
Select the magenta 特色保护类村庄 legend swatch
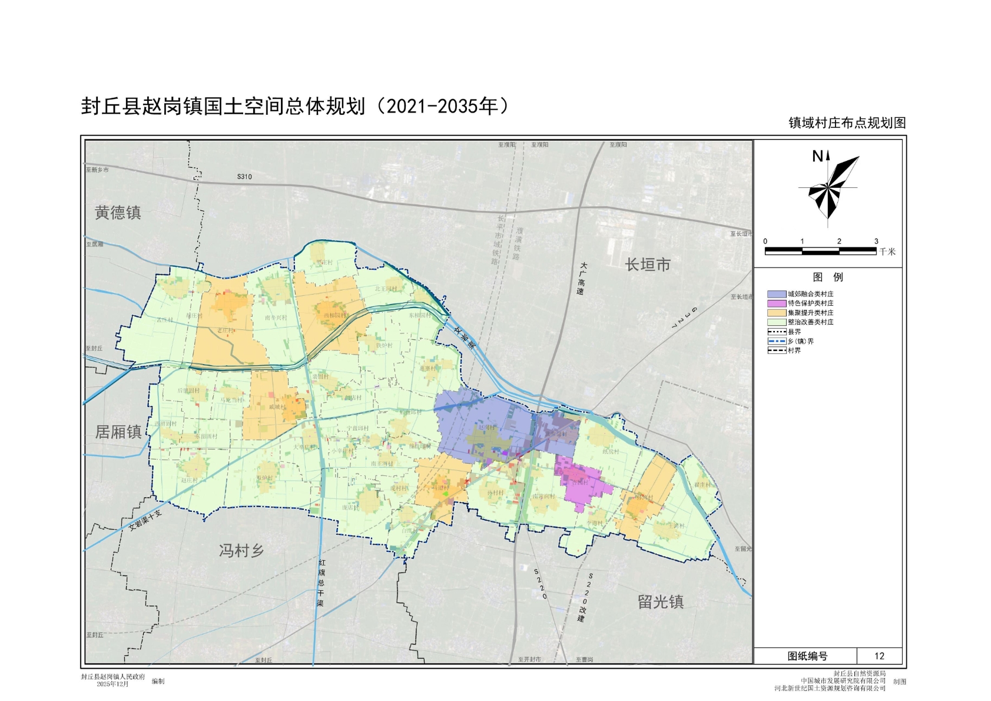[x=776, y=303]
